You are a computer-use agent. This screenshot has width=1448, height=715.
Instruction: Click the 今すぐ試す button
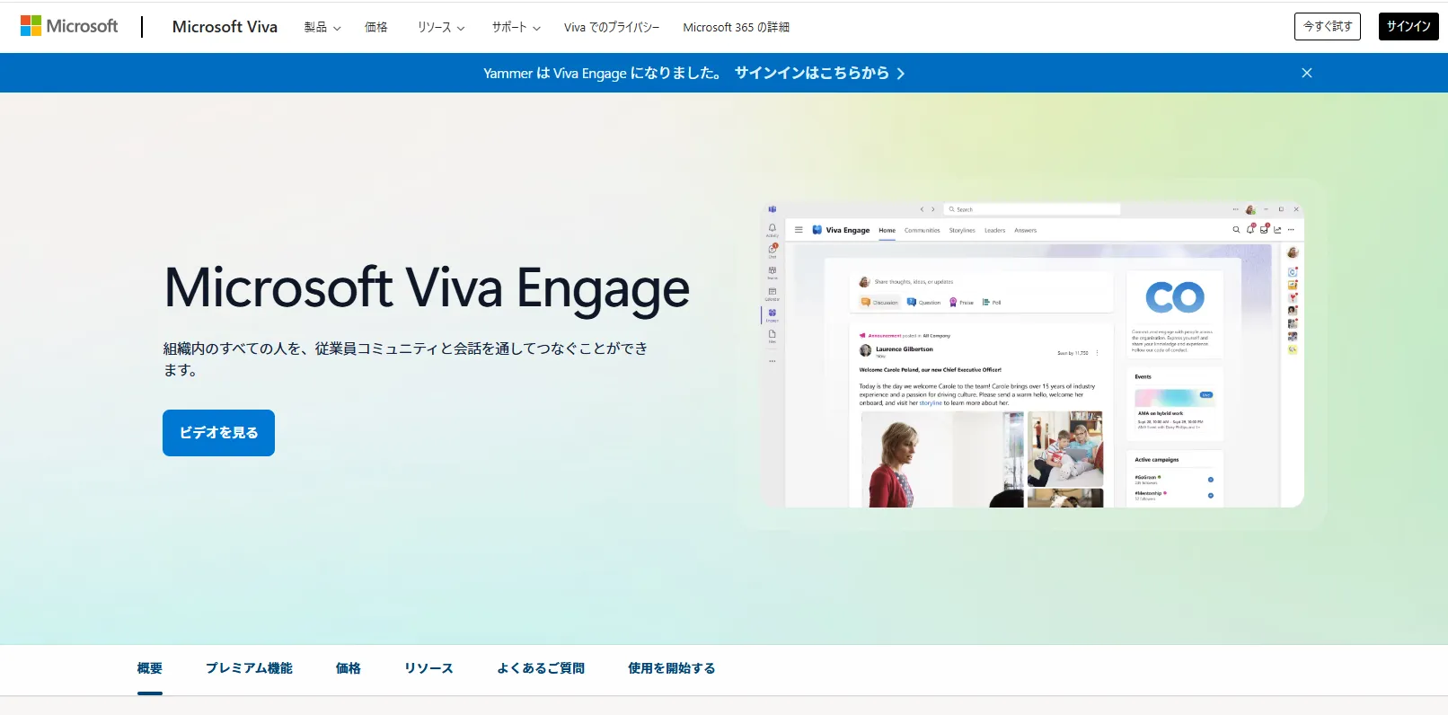click(1328, 26)
